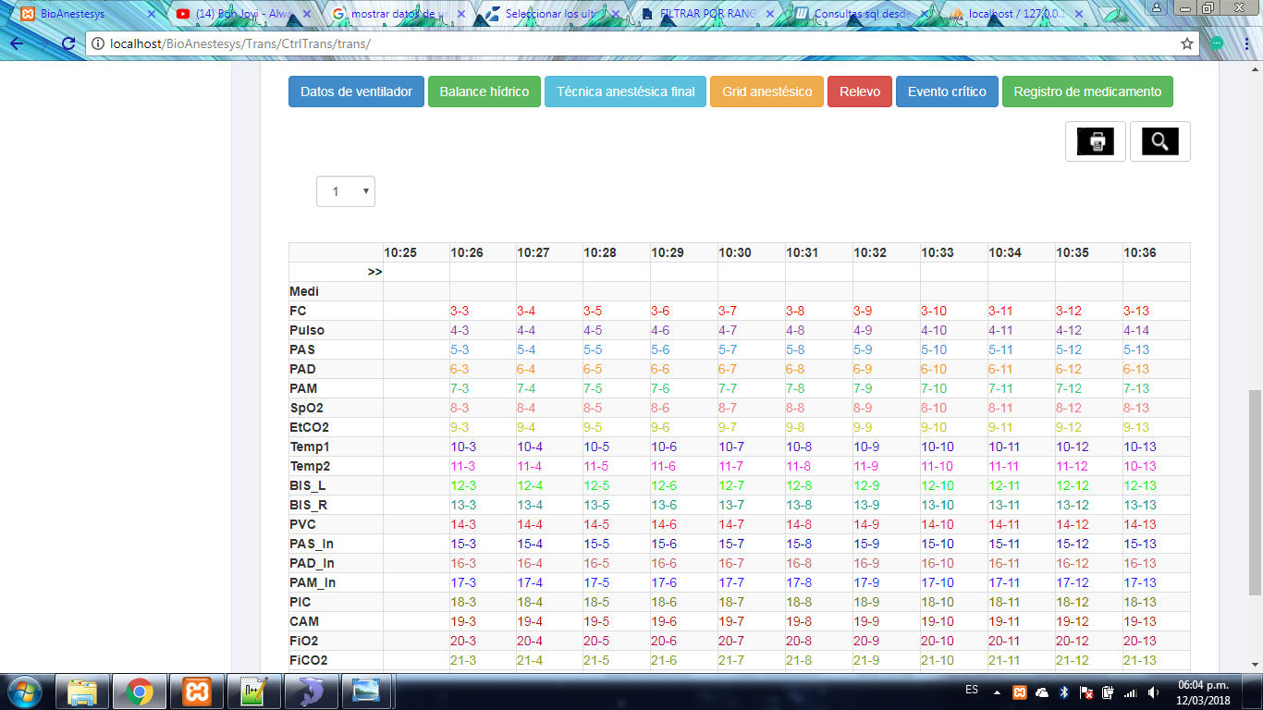Click the Chrome icon in the taskbar

click(140, 691)
